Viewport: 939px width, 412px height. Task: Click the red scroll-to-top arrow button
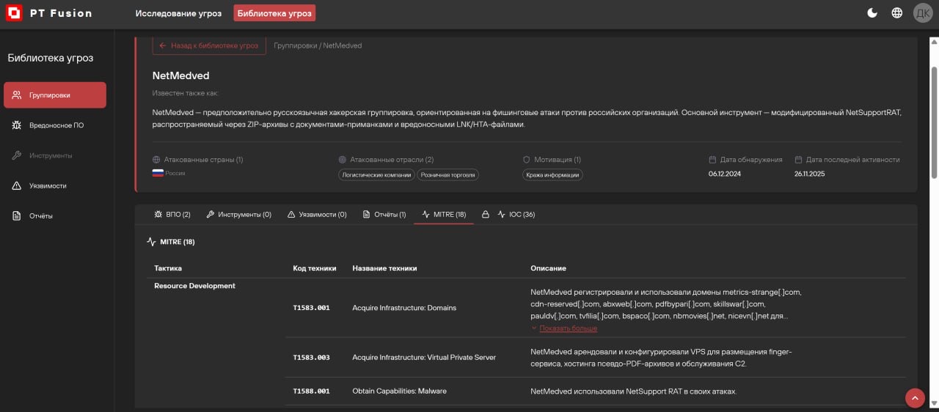pyautogui.click(x=915, y=397)
